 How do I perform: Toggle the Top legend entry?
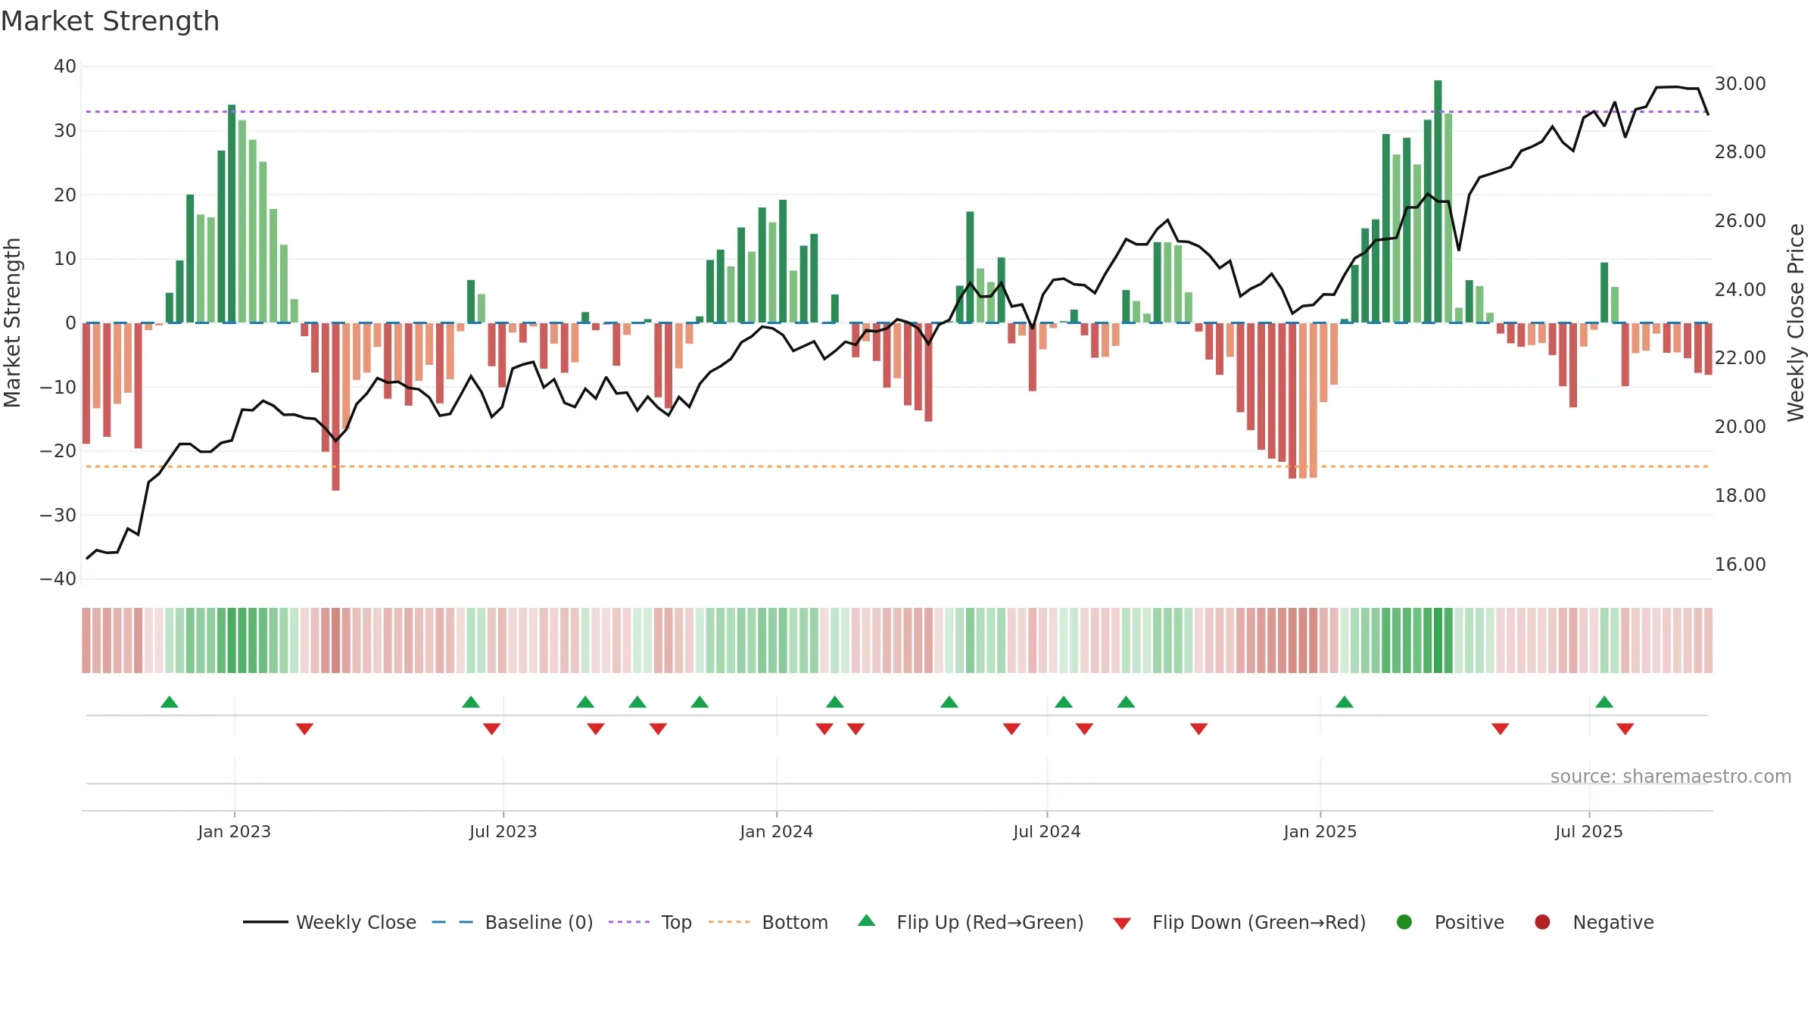click(650, 922)
